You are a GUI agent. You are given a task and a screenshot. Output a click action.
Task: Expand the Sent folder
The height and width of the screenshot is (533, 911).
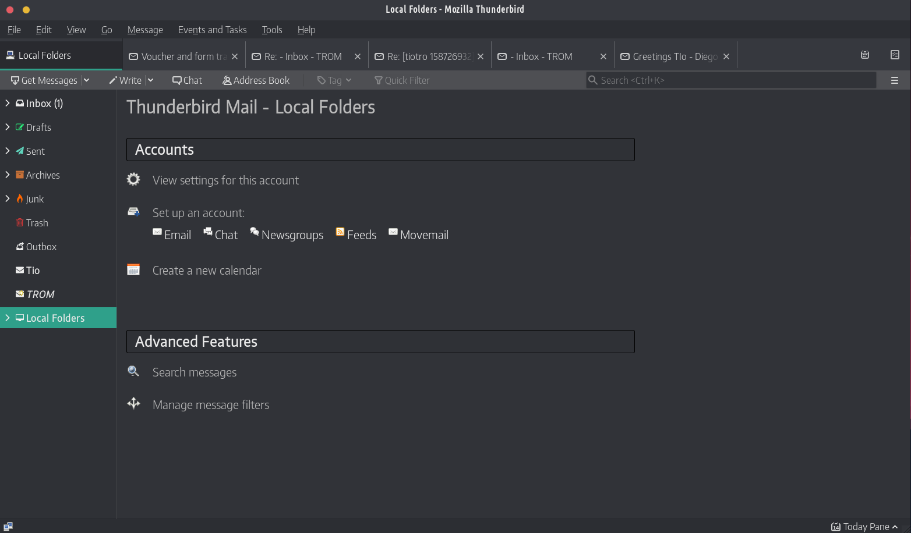[x=8, y=151]
